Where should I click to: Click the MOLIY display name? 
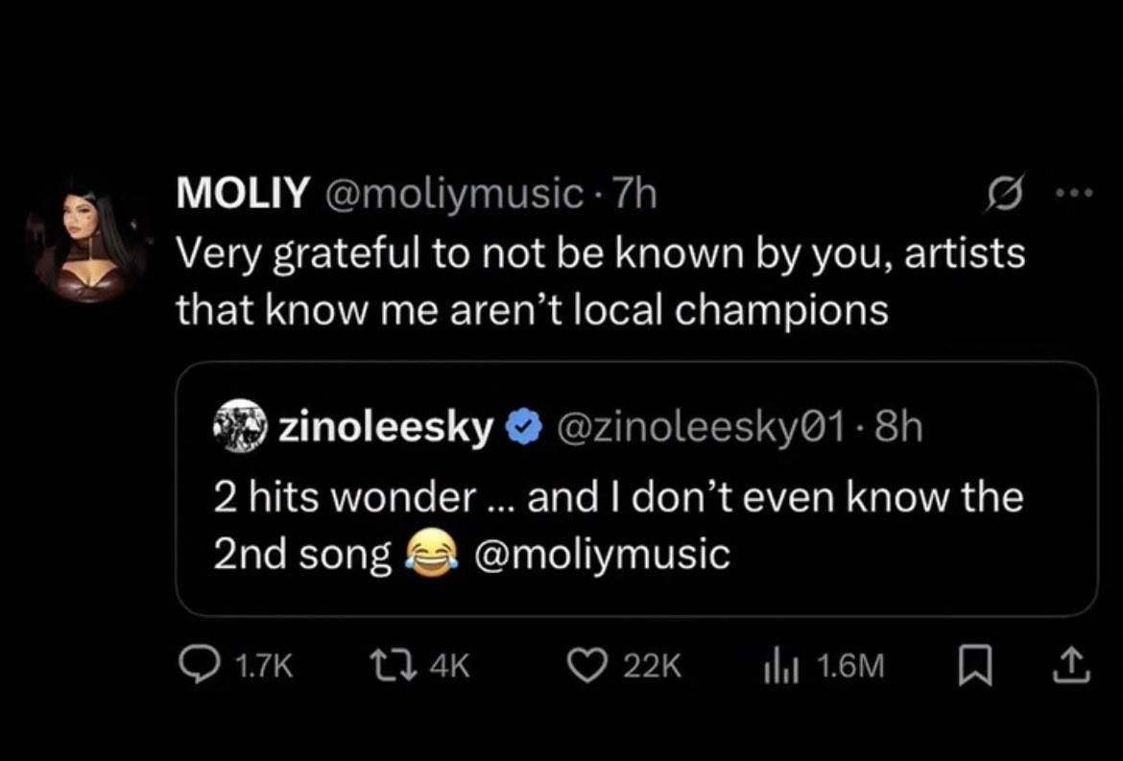(x=242, y=195)
